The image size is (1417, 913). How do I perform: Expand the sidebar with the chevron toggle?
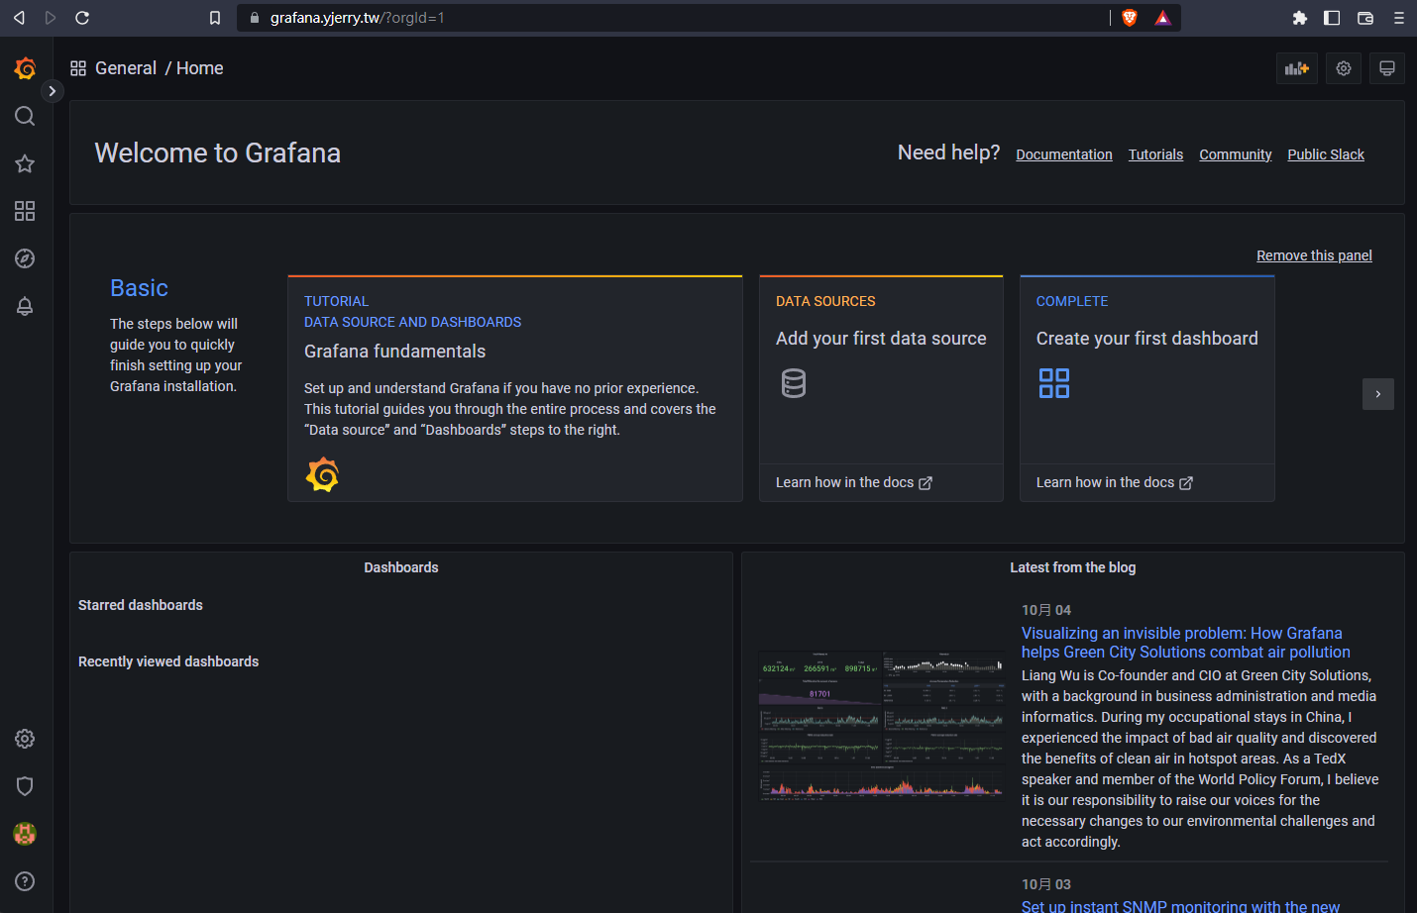tap(53, 91)
